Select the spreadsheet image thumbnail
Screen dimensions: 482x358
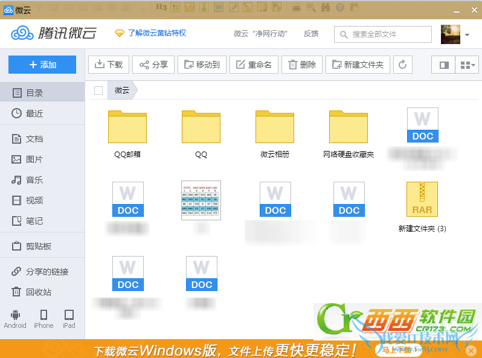201,200
